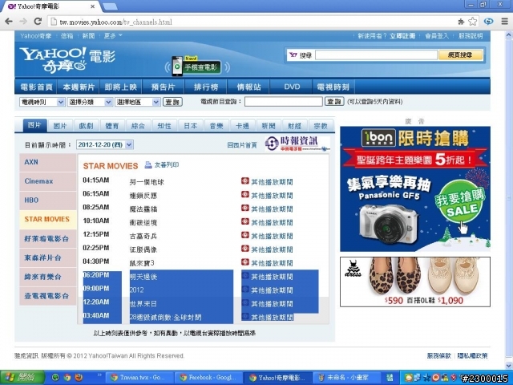Click the schedule icon for the 04:30PM movie
The height and width of the screenshot is (385, 513).
pyautogui.click(x=245, y=262)
